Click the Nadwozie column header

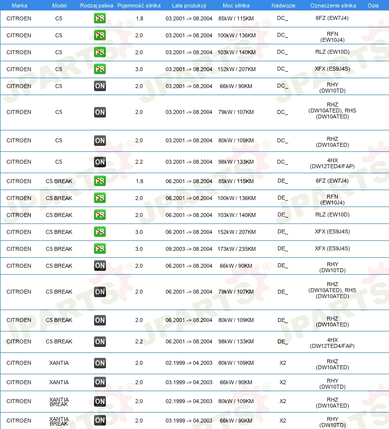pyautogui.click(x=284, y=5)
